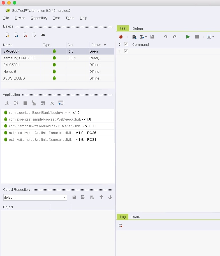Click the clear application data broom icon
This screenshot has height=256, width=220.
click(34, 103)
